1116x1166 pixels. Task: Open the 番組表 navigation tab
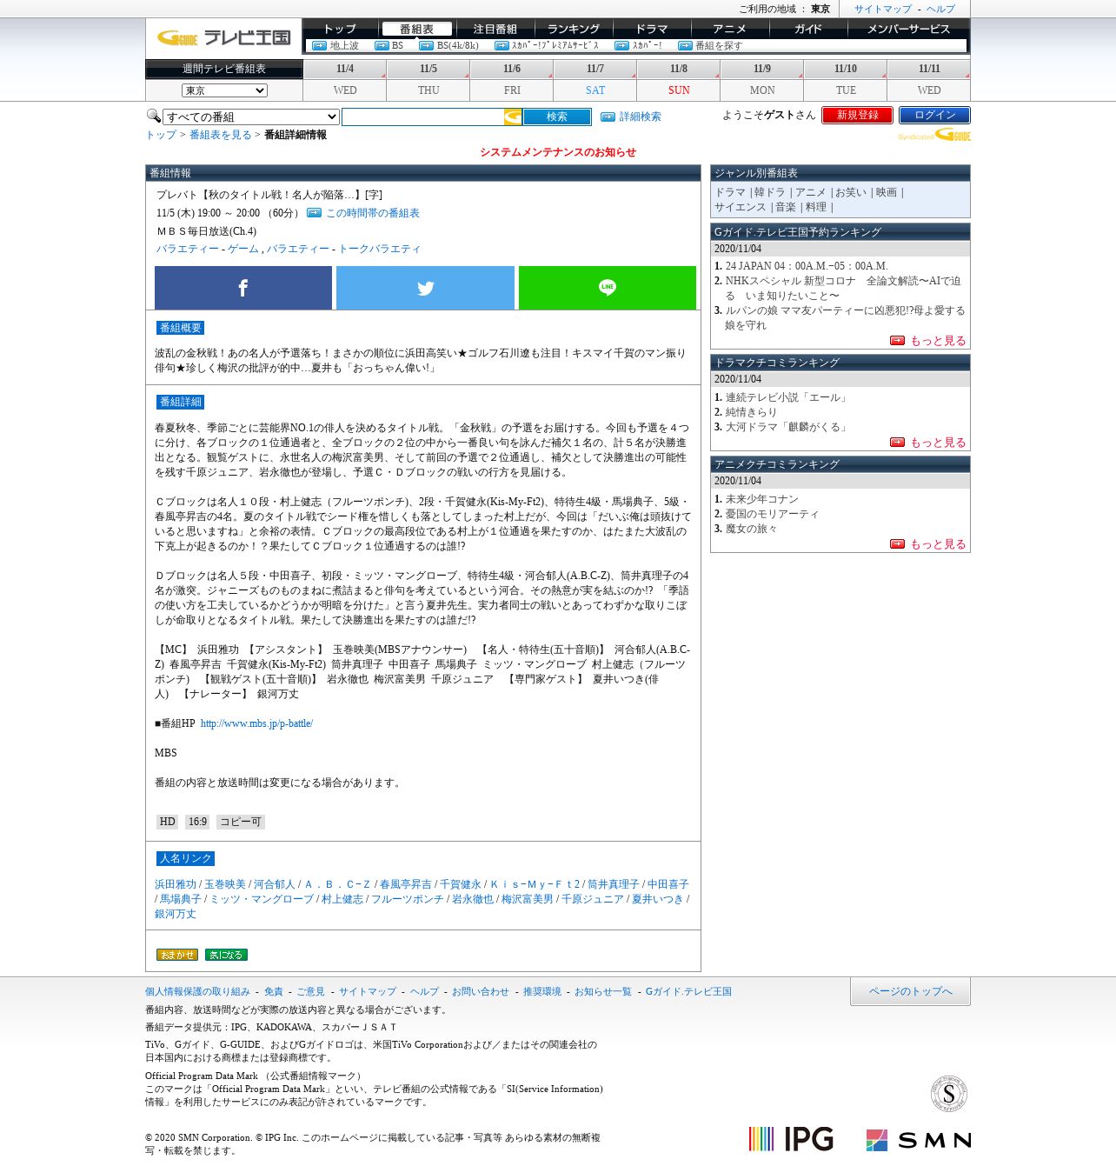(x=417, y=29)
